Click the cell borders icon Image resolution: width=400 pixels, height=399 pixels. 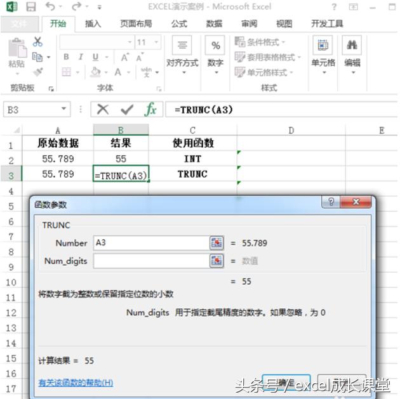(66, 72)
